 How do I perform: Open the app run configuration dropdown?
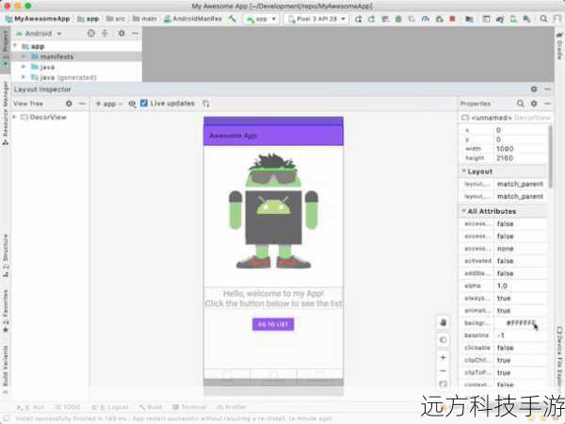[262, 19]
